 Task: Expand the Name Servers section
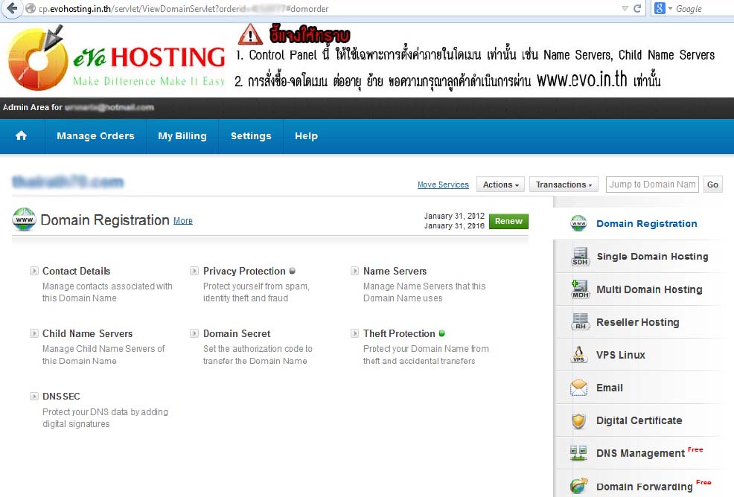(x=355, y=271)
